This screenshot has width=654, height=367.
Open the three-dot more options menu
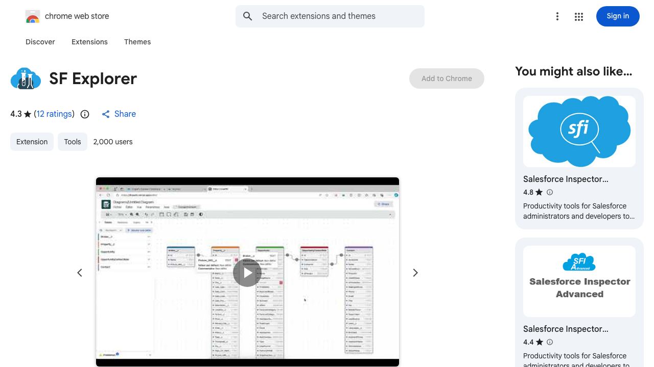click(x=557, y=16)
